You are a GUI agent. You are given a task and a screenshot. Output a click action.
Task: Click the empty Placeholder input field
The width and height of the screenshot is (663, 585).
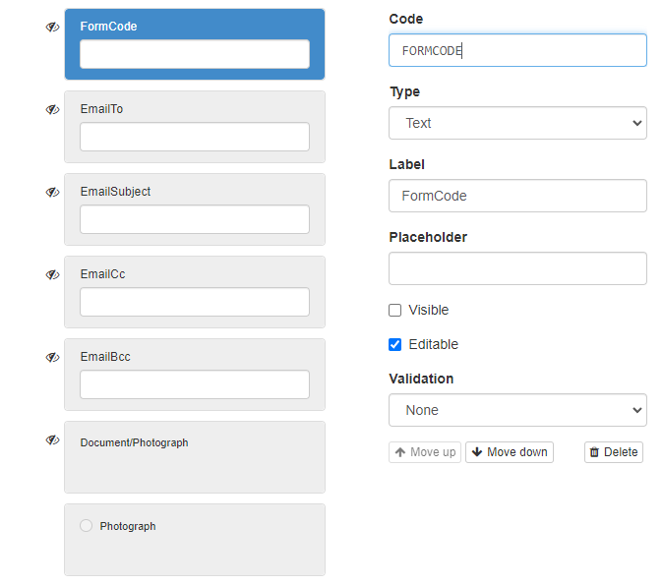point(517,268)
